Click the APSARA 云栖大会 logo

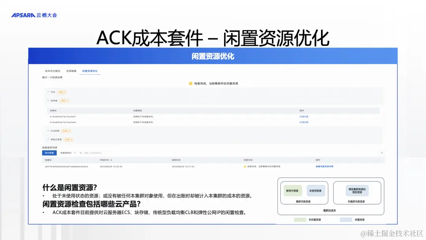(x=34, y=15)
